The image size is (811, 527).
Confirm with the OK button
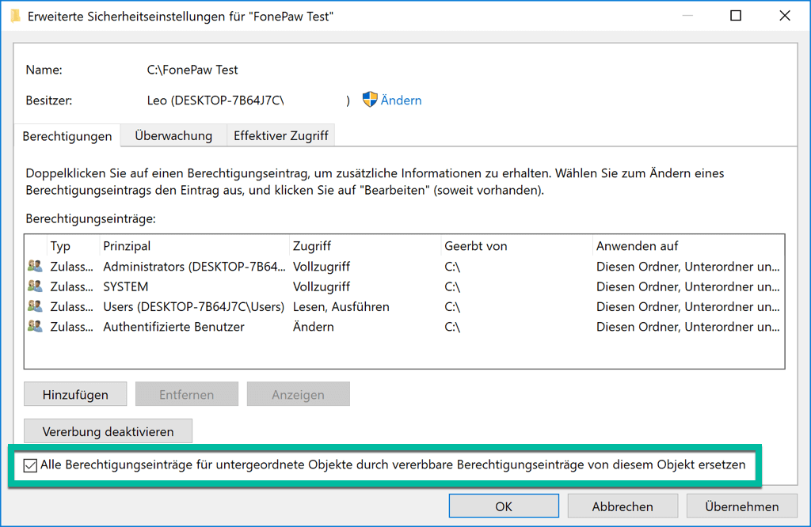click(504, 506)
